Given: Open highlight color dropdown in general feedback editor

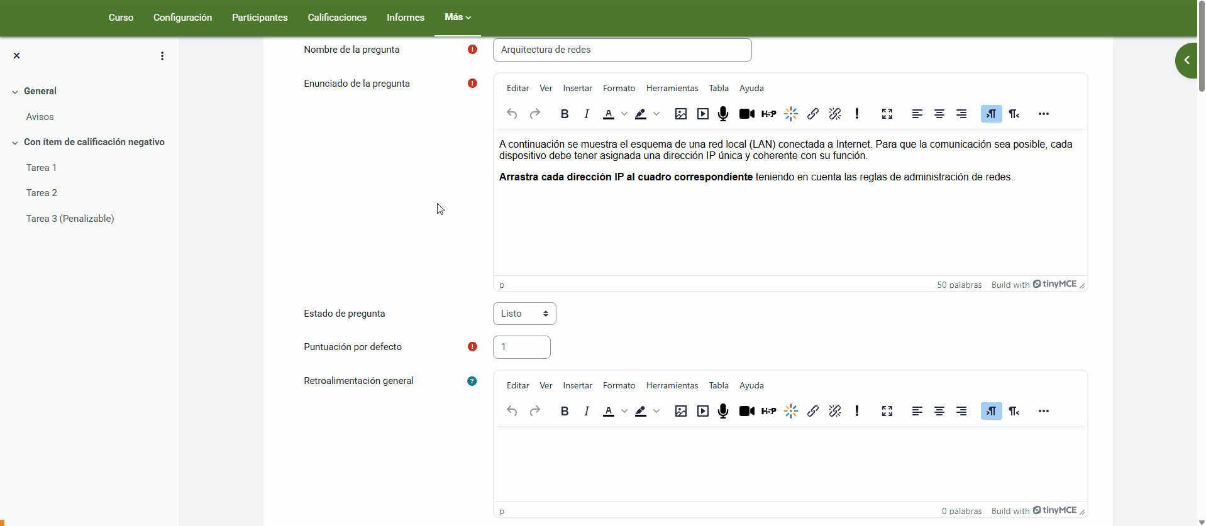Looking at the screenshot, I should (x=656, y=411).
